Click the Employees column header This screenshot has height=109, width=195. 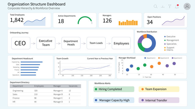[39, 86]
